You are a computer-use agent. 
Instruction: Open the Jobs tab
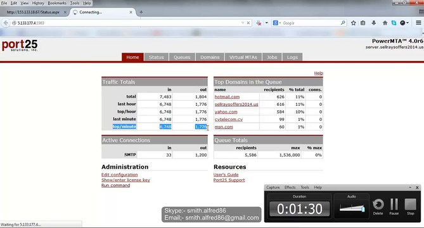pos(272,57)
